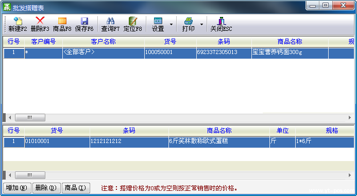Click the upper table's left scroll arrow
Viewport: 357px width, 196px height.
click(x=10, y=118)
